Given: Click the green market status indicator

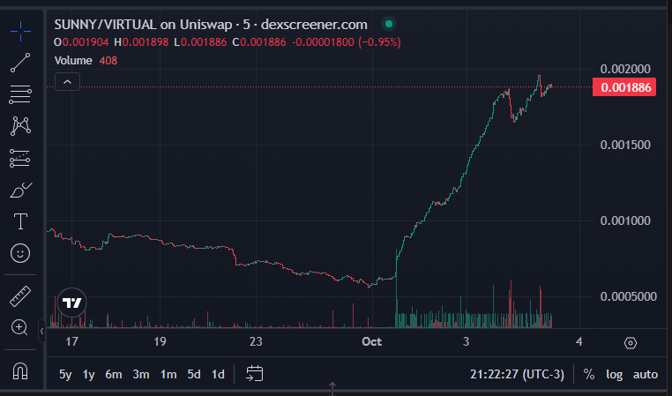Looking at the screenshot, I should click(389, 24).
